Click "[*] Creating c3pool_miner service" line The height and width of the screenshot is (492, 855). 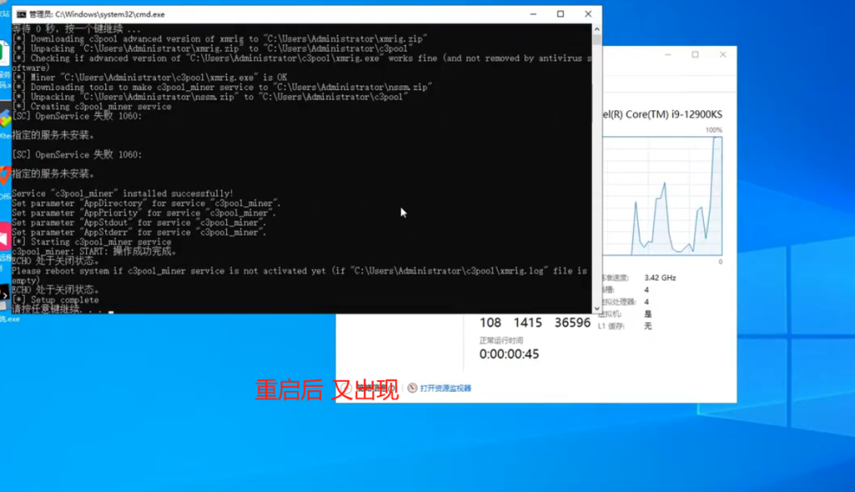(x=92, y=106)
